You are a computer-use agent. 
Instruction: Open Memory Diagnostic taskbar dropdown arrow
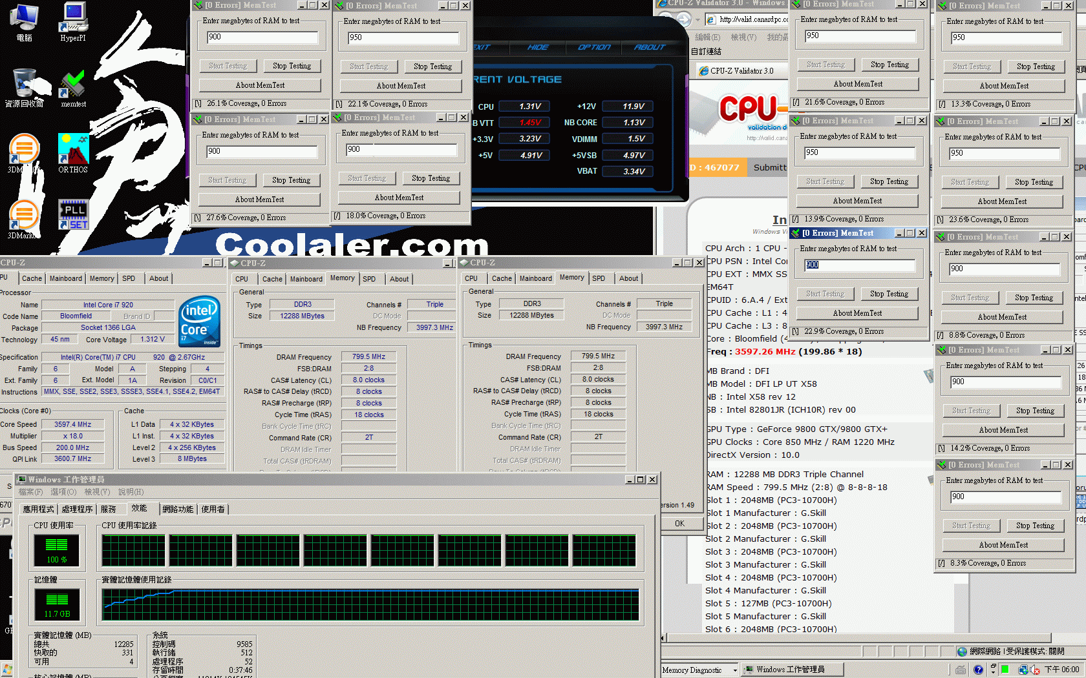(735, 670)
